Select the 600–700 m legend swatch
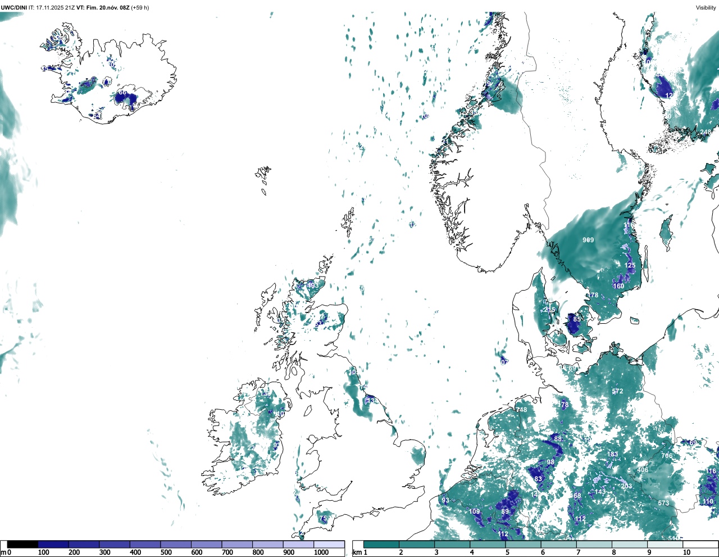 coord(206,544)
